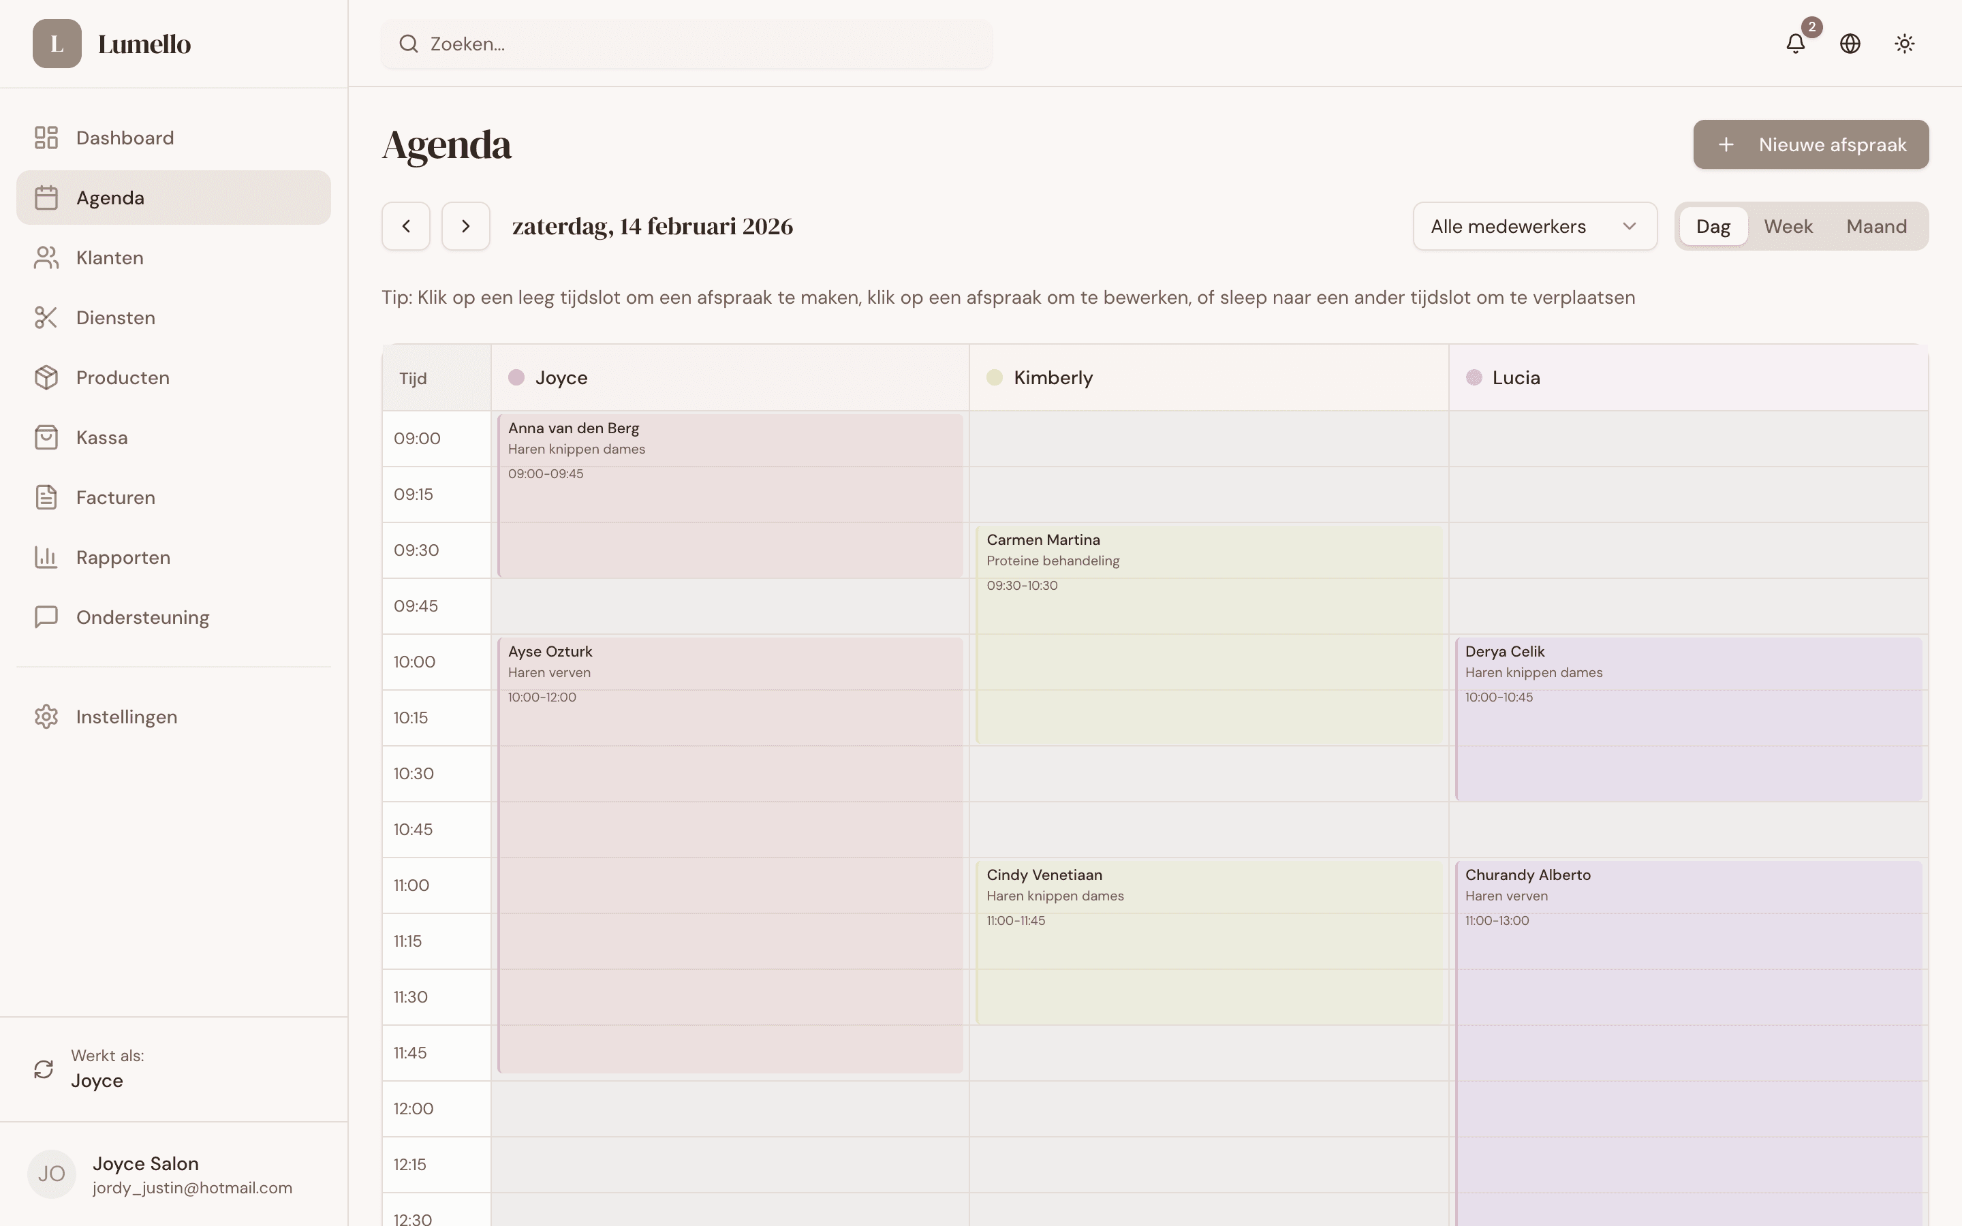Open Klanten via the people icon
Screen dimensions: 1962x1226
46,257
